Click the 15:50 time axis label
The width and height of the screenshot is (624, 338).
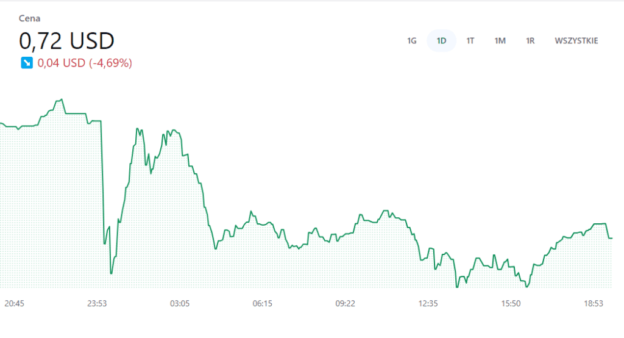[511, 303]
